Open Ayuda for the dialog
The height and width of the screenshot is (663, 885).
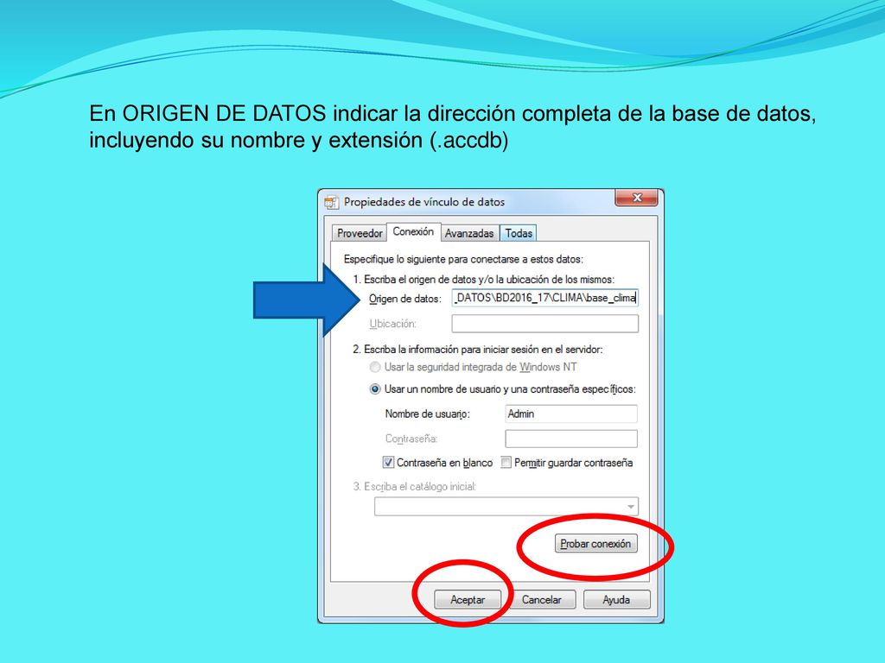(x=616, y=599)
